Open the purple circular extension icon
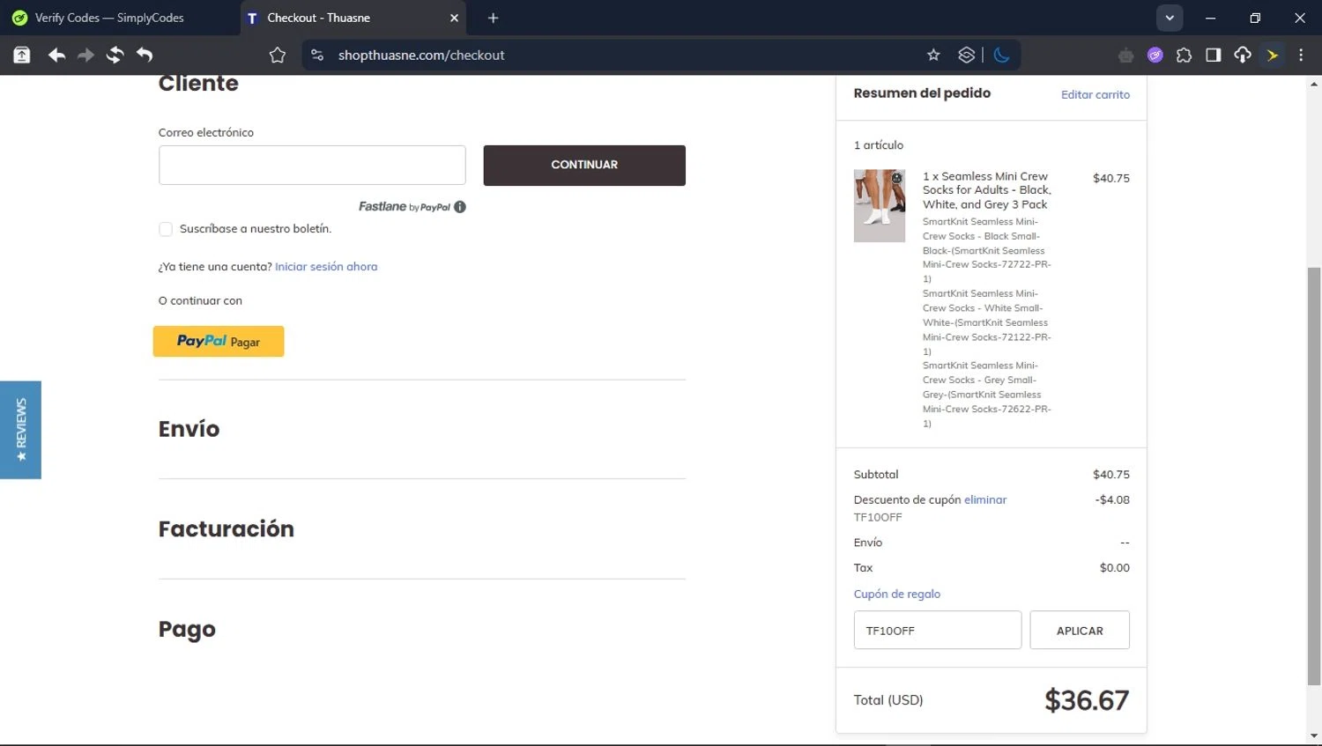 1155,55
